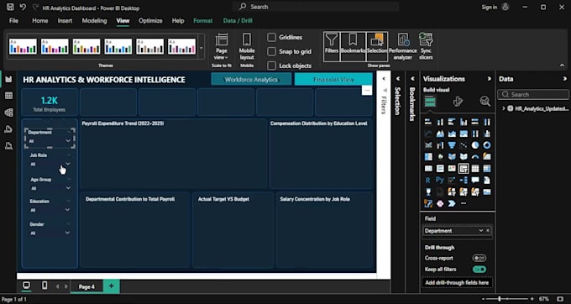
Task: Switch to Model view in left sidebar
Action: coord(8,113)
